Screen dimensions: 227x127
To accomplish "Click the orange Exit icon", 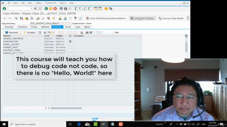I will coord(51,8).
